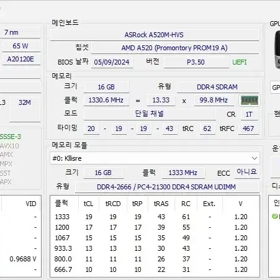
Task: Click the 1330.6 MHz memory clock field
Action: tap(106, 100)
